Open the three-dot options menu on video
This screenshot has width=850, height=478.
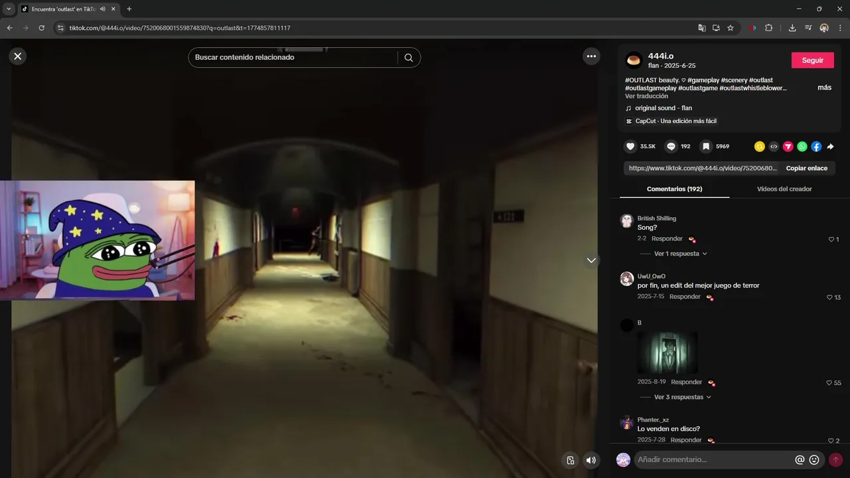click(x=591, y=56)
